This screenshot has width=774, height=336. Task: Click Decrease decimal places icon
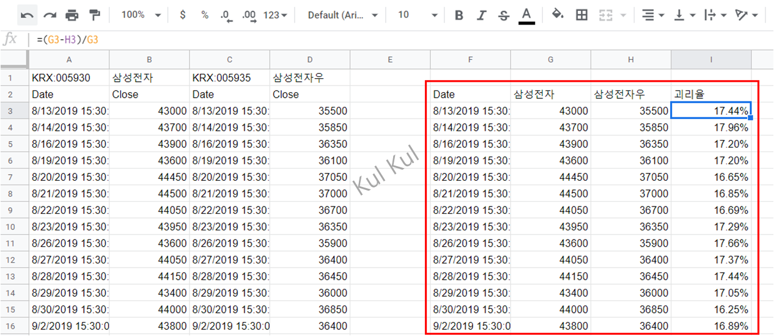(226, 15)
